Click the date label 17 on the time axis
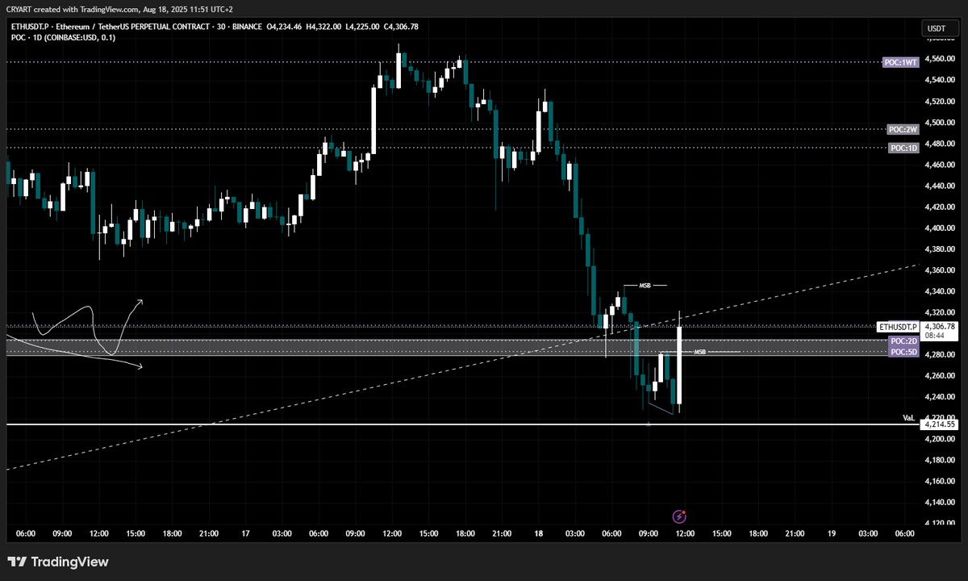 point(245,533)
